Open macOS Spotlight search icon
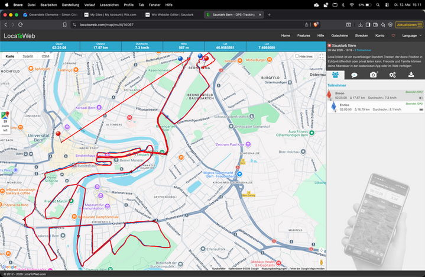Screen dimensions: 425x277 click(x=378, y=5)
